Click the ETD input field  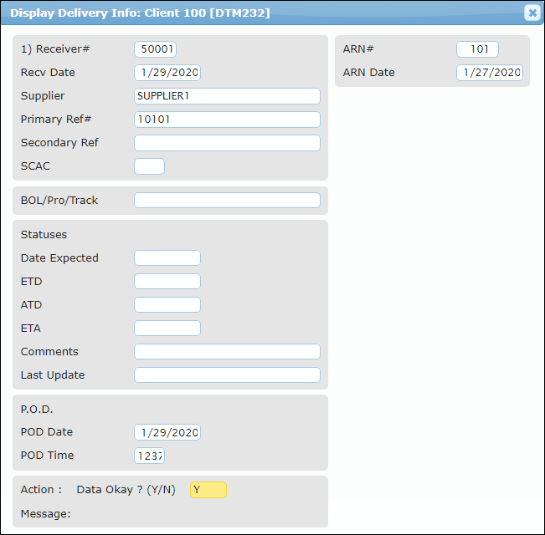tap(167, 282)
